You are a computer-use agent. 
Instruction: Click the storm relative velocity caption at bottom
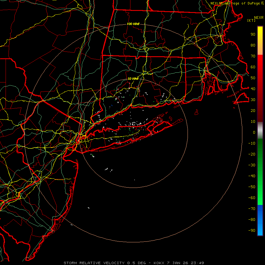pos(134,263)
